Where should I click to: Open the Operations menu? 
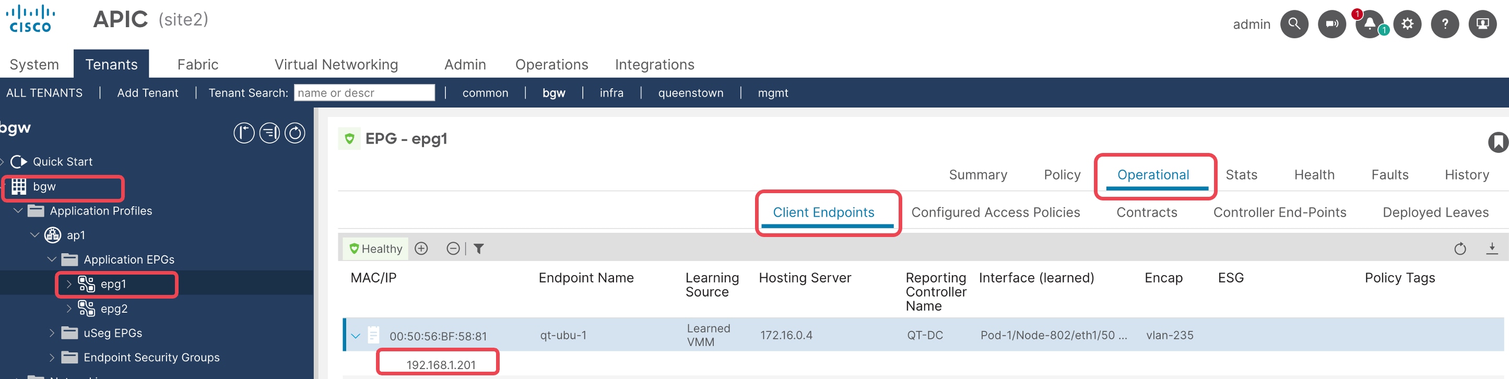[552, 64]
